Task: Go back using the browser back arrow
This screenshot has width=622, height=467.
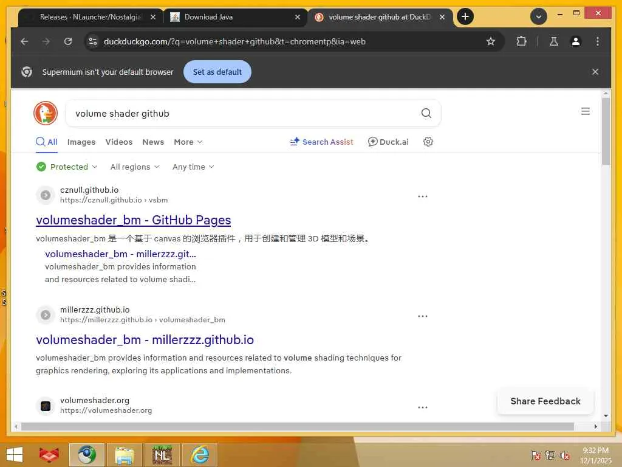Action: tap(24, 41)
